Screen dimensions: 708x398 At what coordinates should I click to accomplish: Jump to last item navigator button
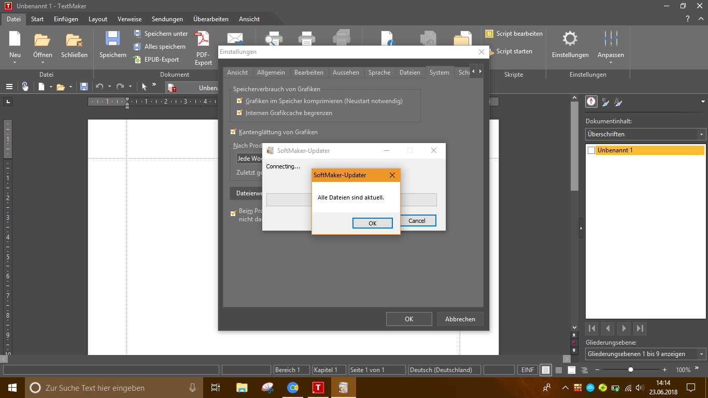click(x=640, y=328)
